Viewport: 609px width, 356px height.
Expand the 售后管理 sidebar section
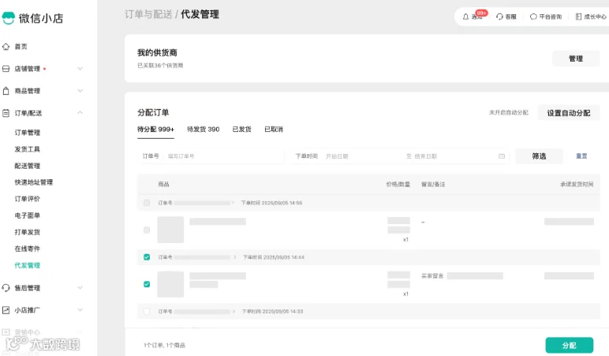80,288
